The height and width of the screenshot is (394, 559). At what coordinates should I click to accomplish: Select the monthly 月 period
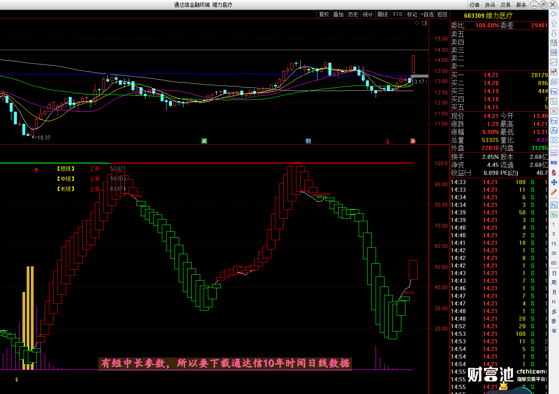coord(554,292)
